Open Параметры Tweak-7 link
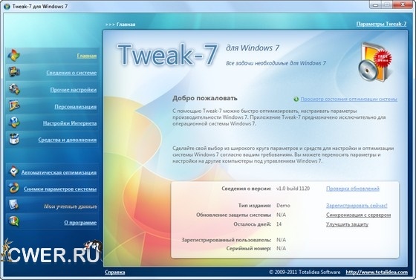416x280 pixels. (x=381, y=24)
